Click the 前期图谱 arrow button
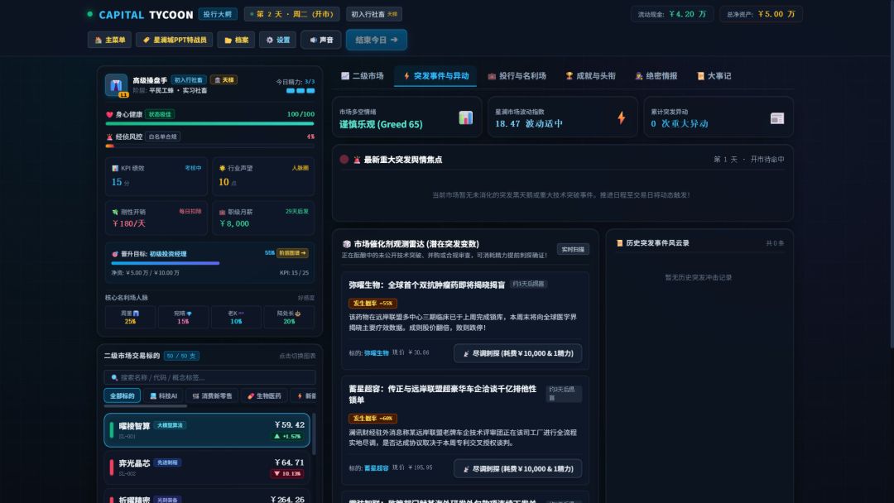 [x=292, y=253]
